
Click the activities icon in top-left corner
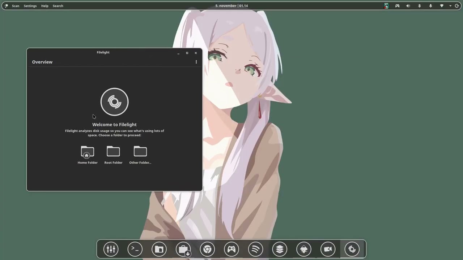coord(6,6)
